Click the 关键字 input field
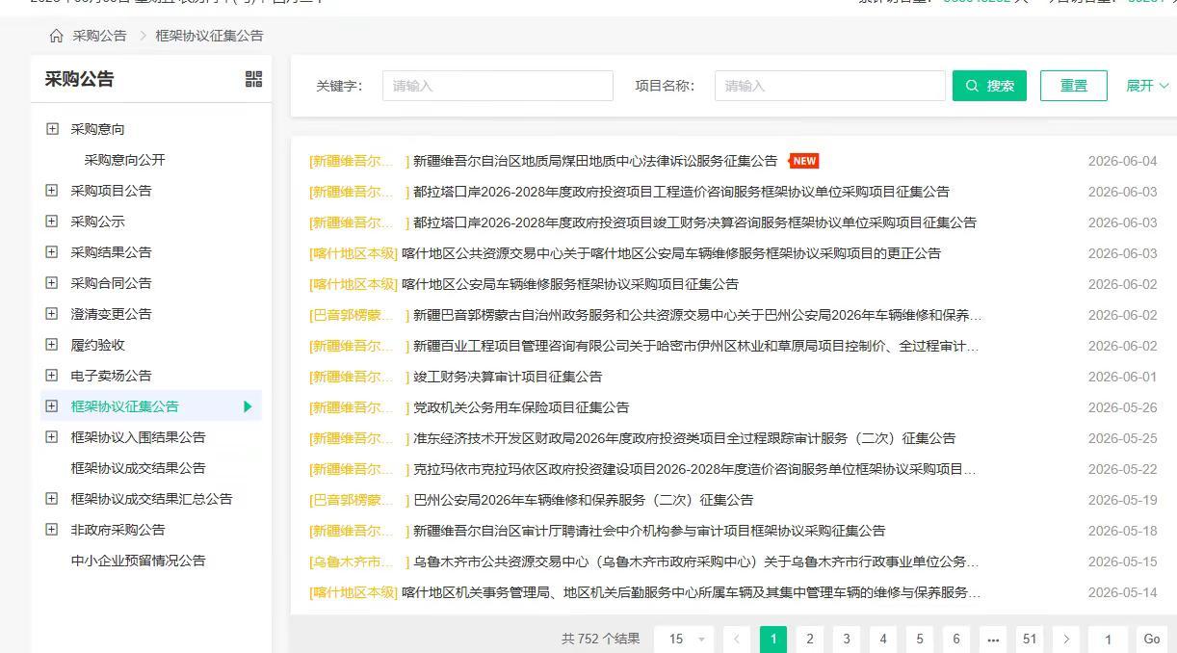This screenshot has height=653, width=1177. pos(498,86)
